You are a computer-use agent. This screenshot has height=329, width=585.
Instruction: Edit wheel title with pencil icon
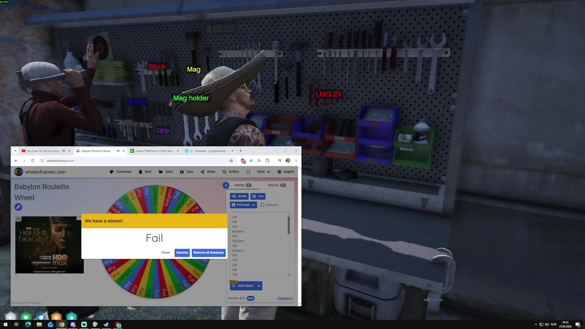tap(18, 207)
